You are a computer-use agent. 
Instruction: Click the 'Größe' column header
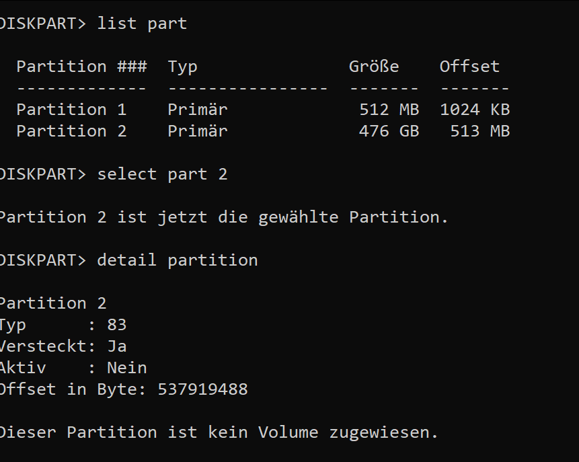[x=374, y=67]
